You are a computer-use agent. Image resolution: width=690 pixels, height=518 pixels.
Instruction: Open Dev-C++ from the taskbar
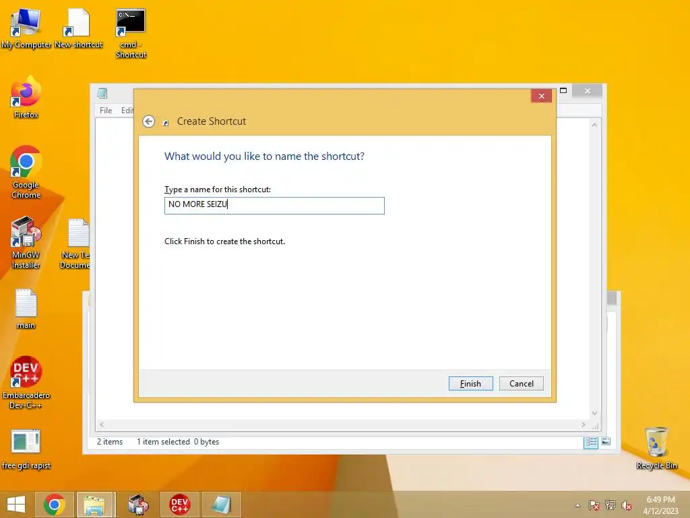179,505
